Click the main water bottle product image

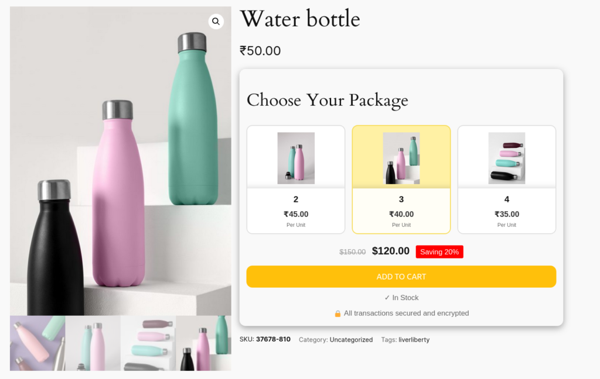(121, 161)
